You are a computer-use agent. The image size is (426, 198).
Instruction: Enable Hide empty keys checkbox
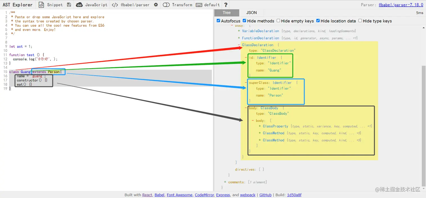(x=278, y=21)
